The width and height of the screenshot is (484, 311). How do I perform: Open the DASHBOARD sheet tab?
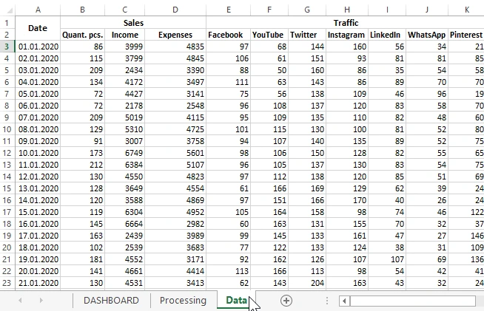tap(111, 300)
